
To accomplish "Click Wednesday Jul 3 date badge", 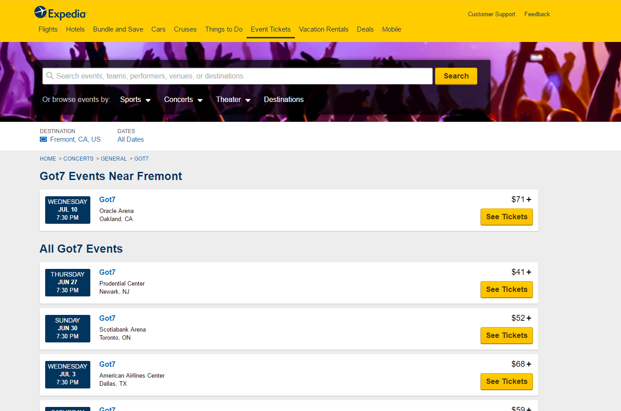I will 68,374.
